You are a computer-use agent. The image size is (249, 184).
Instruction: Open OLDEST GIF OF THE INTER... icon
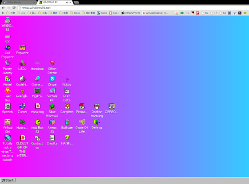(x=22, y=138)
